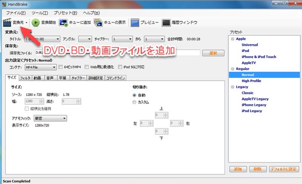The image size is (302, 184).
Task: Select the iPod Legacy preset
Action: 252,111
